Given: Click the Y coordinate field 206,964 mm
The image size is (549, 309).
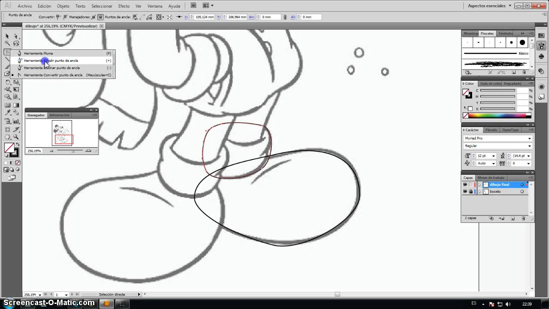Looking at the screenshot, I should (x=237, y=17).
